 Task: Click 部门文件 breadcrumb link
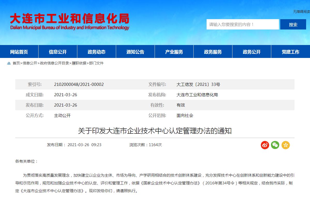tap(96, 63)
